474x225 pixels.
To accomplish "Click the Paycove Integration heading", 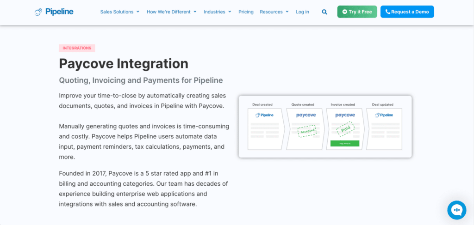I will pos(124,64).
